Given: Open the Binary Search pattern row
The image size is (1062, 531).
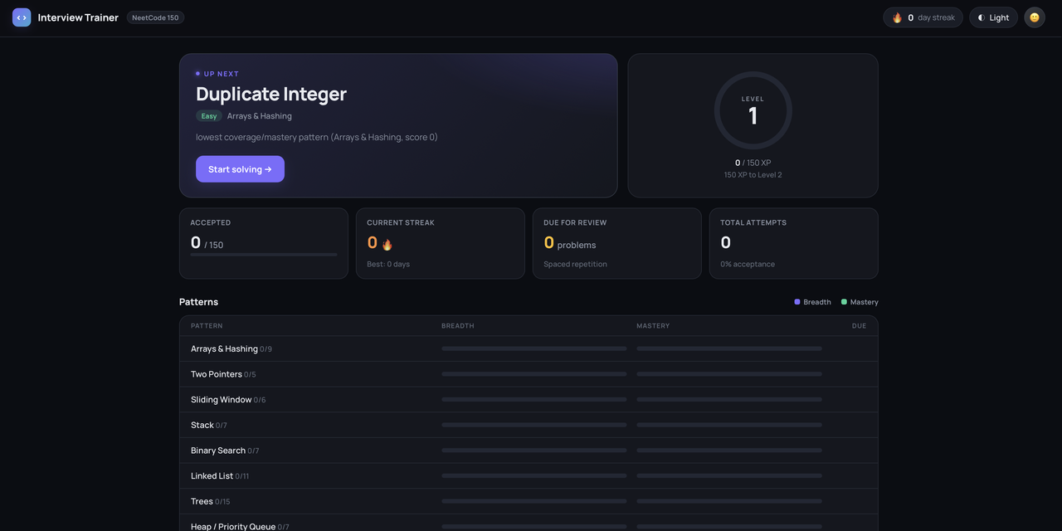Looking at the screenshot, I should 529,451.
